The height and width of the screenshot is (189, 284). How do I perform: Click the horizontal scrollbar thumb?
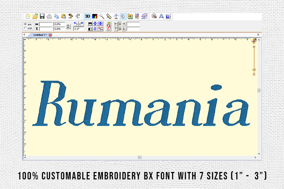(x=140, y=157)
